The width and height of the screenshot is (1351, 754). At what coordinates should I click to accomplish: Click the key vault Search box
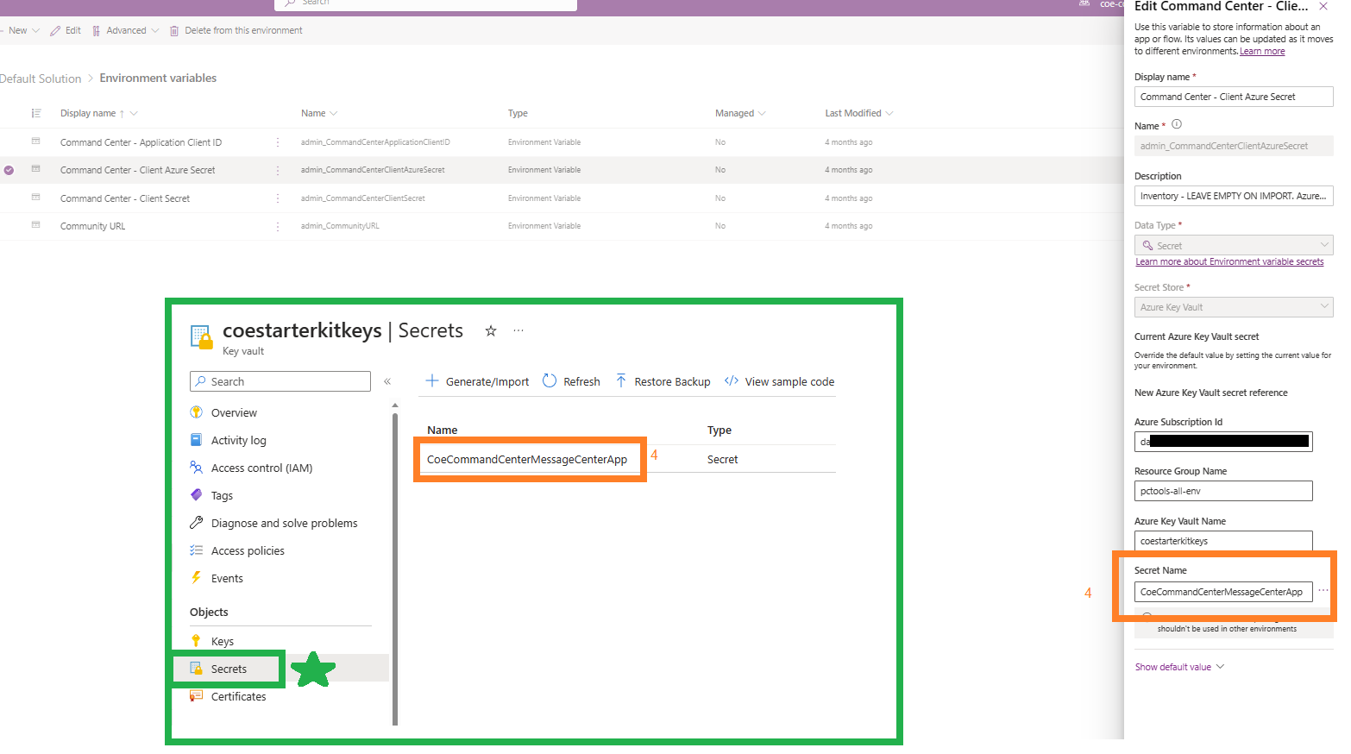280,380
